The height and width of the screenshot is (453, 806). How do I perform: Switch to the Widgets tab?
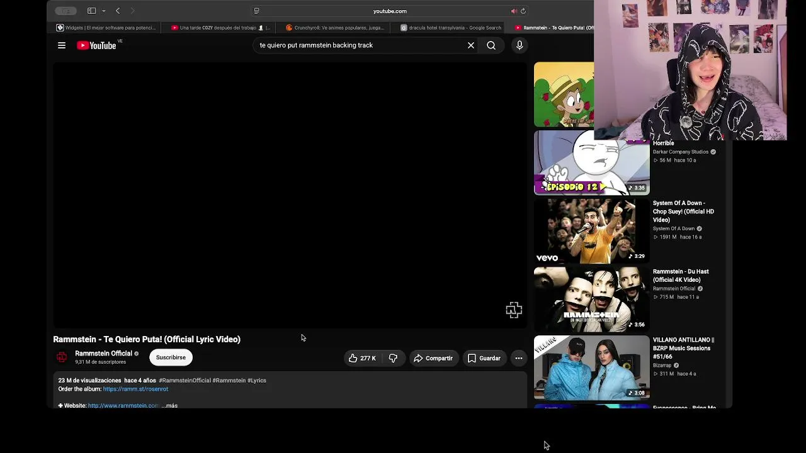(x=106, y=28)
